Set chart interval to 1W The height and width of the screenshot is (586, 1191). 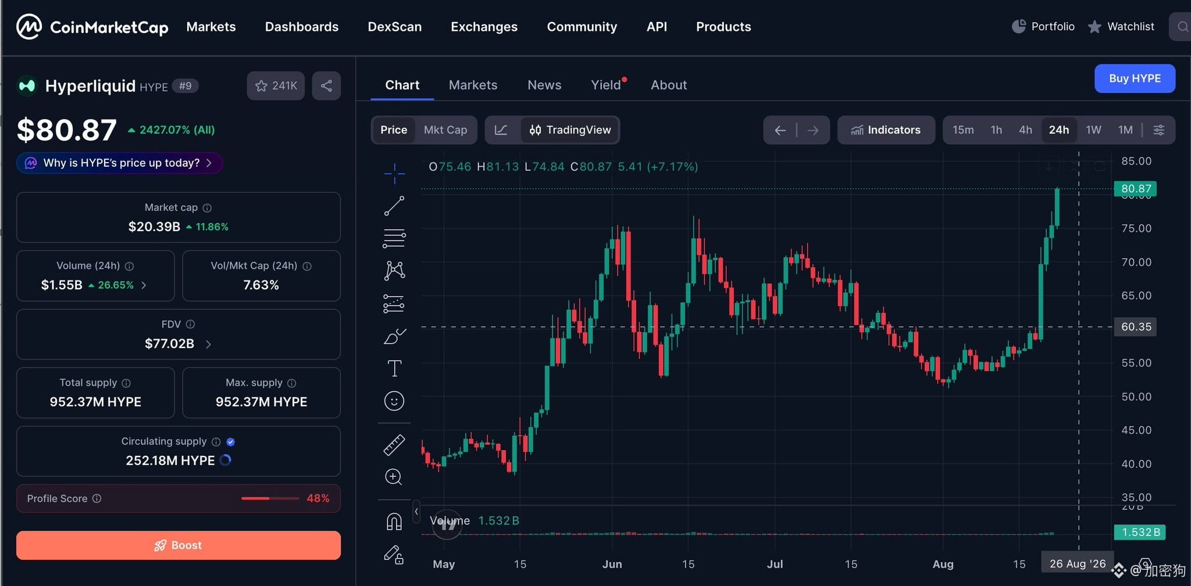point(1093,130)
